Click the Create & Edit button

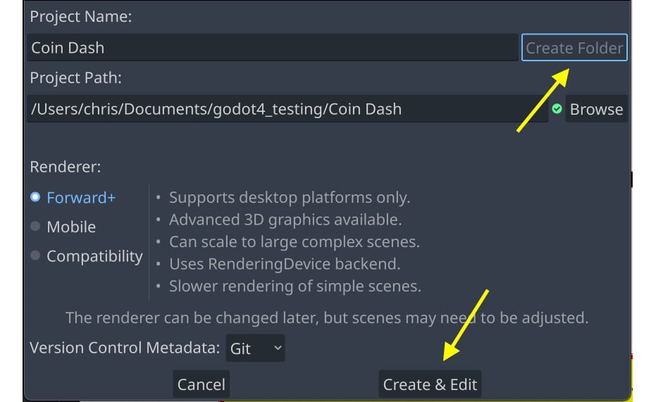[430, 384]
